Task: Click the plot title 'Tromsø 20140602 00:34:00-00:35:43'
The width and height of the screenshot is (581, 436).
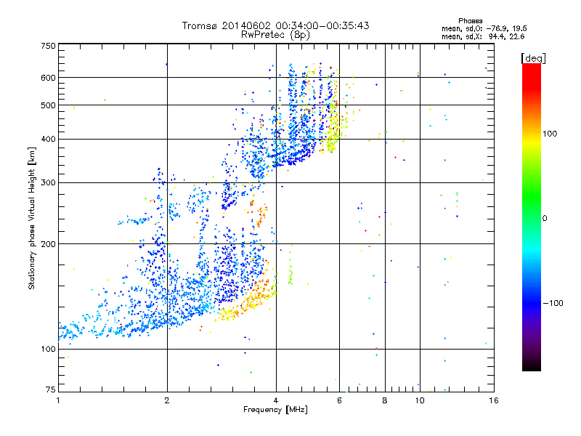Action: 275,25
